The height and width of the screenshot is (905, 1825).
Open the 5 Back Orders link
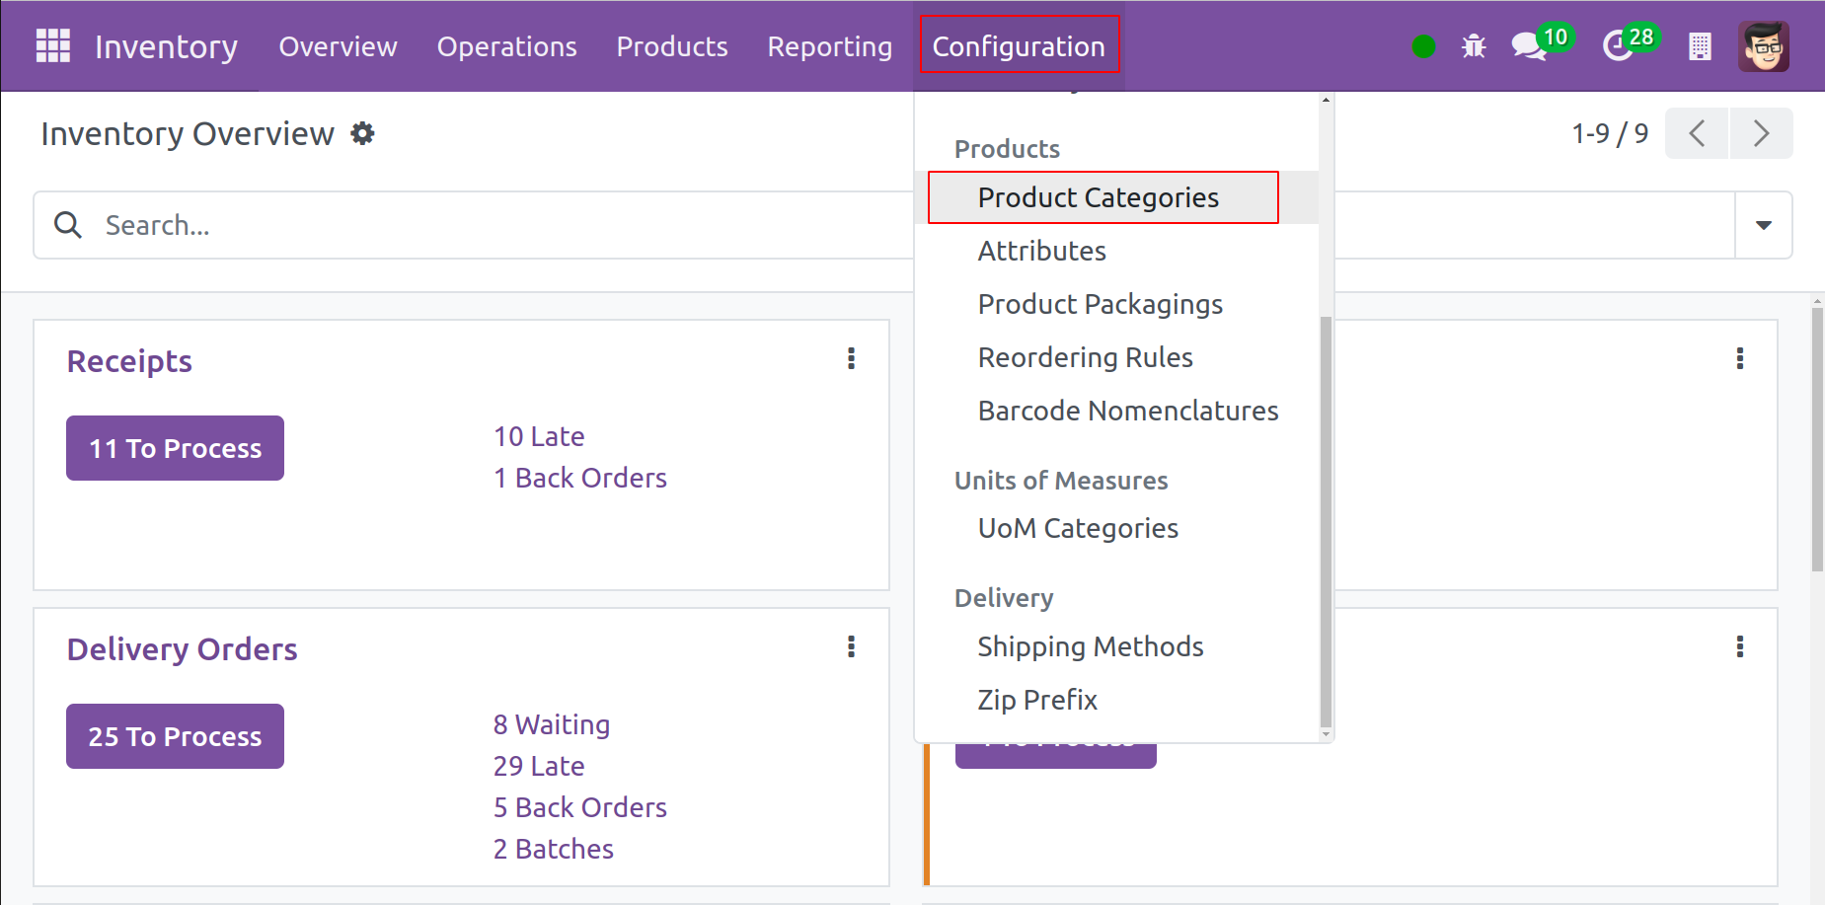coord(579,807)
